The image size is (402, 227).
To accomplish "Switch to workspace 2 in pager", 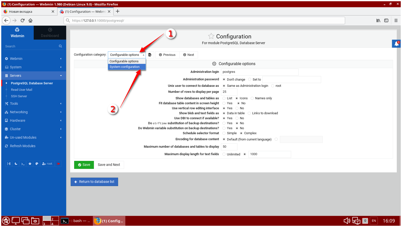I will [x=55, y=219].
